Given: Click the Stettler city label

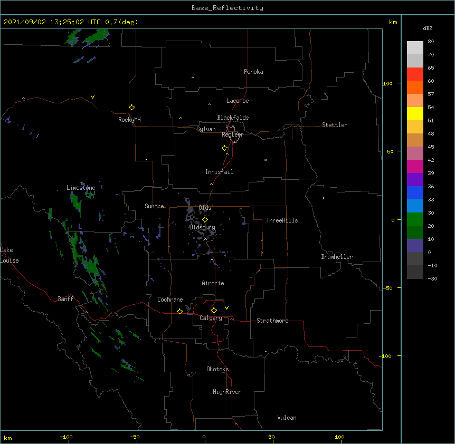Looking at the screenshot, I should coord(335,125).
